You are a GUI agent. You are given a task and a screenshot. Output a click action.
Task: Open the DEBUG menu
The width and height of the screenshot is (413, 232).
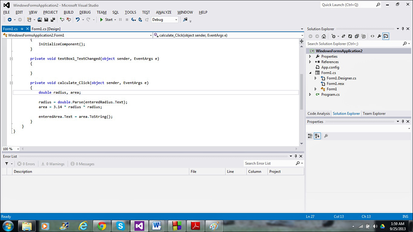(85, 12)
